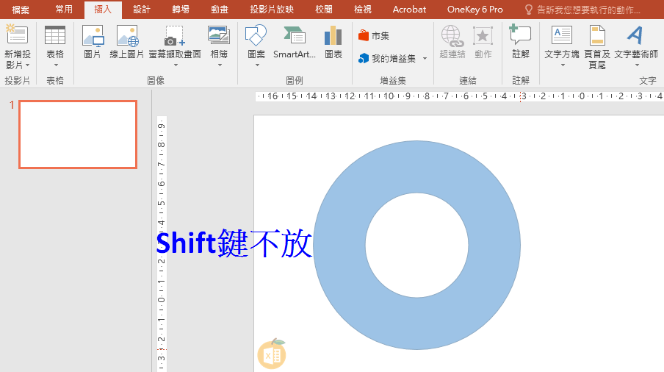Open the 動畫 Animations tab

click(x=219, y=10)
